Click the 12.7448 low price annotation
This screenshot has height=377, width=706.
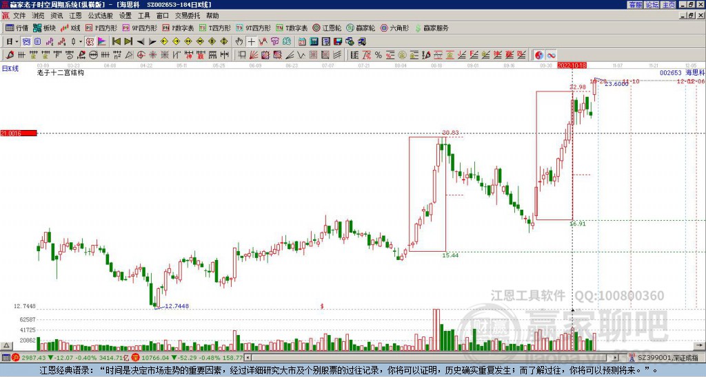176,306
